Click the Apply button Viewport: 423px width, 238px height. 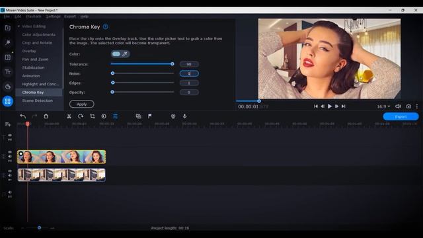coord(82,104)
